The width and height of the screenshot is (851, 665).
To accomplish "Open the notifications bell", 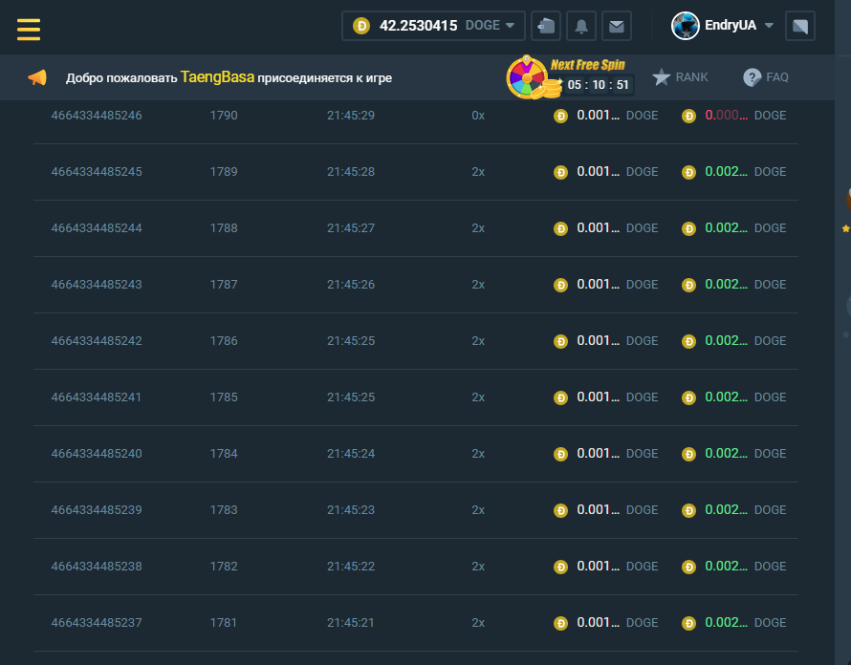I will click(x=581, y=26).
